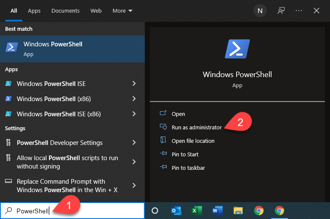Screen dimensions: 330x219
Task: Select the Windows PowerShell (x86) result text
Action: click(x=54, y=99)
